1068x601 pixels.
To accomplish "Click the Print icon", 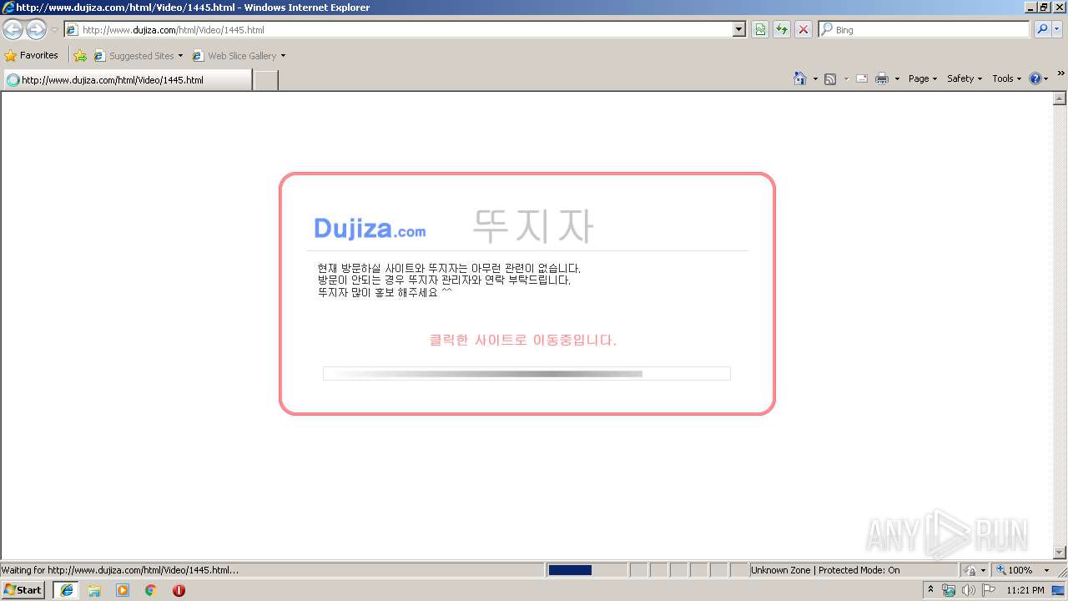I will pyautogui.click(x=882, y=78).
